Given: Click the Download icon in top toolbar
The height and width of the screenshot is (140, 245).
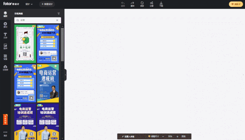Looking at the screenshot, I should (161, 4).
